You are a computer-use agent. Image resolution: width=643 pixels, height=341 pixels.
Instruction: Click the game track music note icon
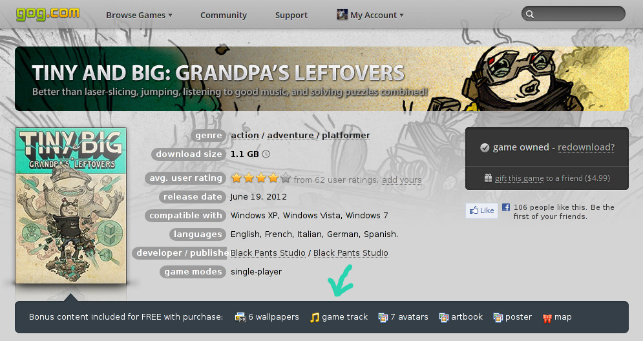point(315,317)
